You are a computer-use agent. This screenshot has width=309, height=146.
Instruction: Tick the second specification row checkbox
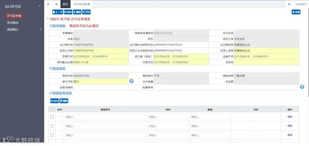pos(52,126)
